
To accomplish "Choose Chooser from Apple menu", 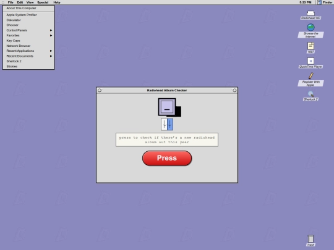I will tap(28, 25).
